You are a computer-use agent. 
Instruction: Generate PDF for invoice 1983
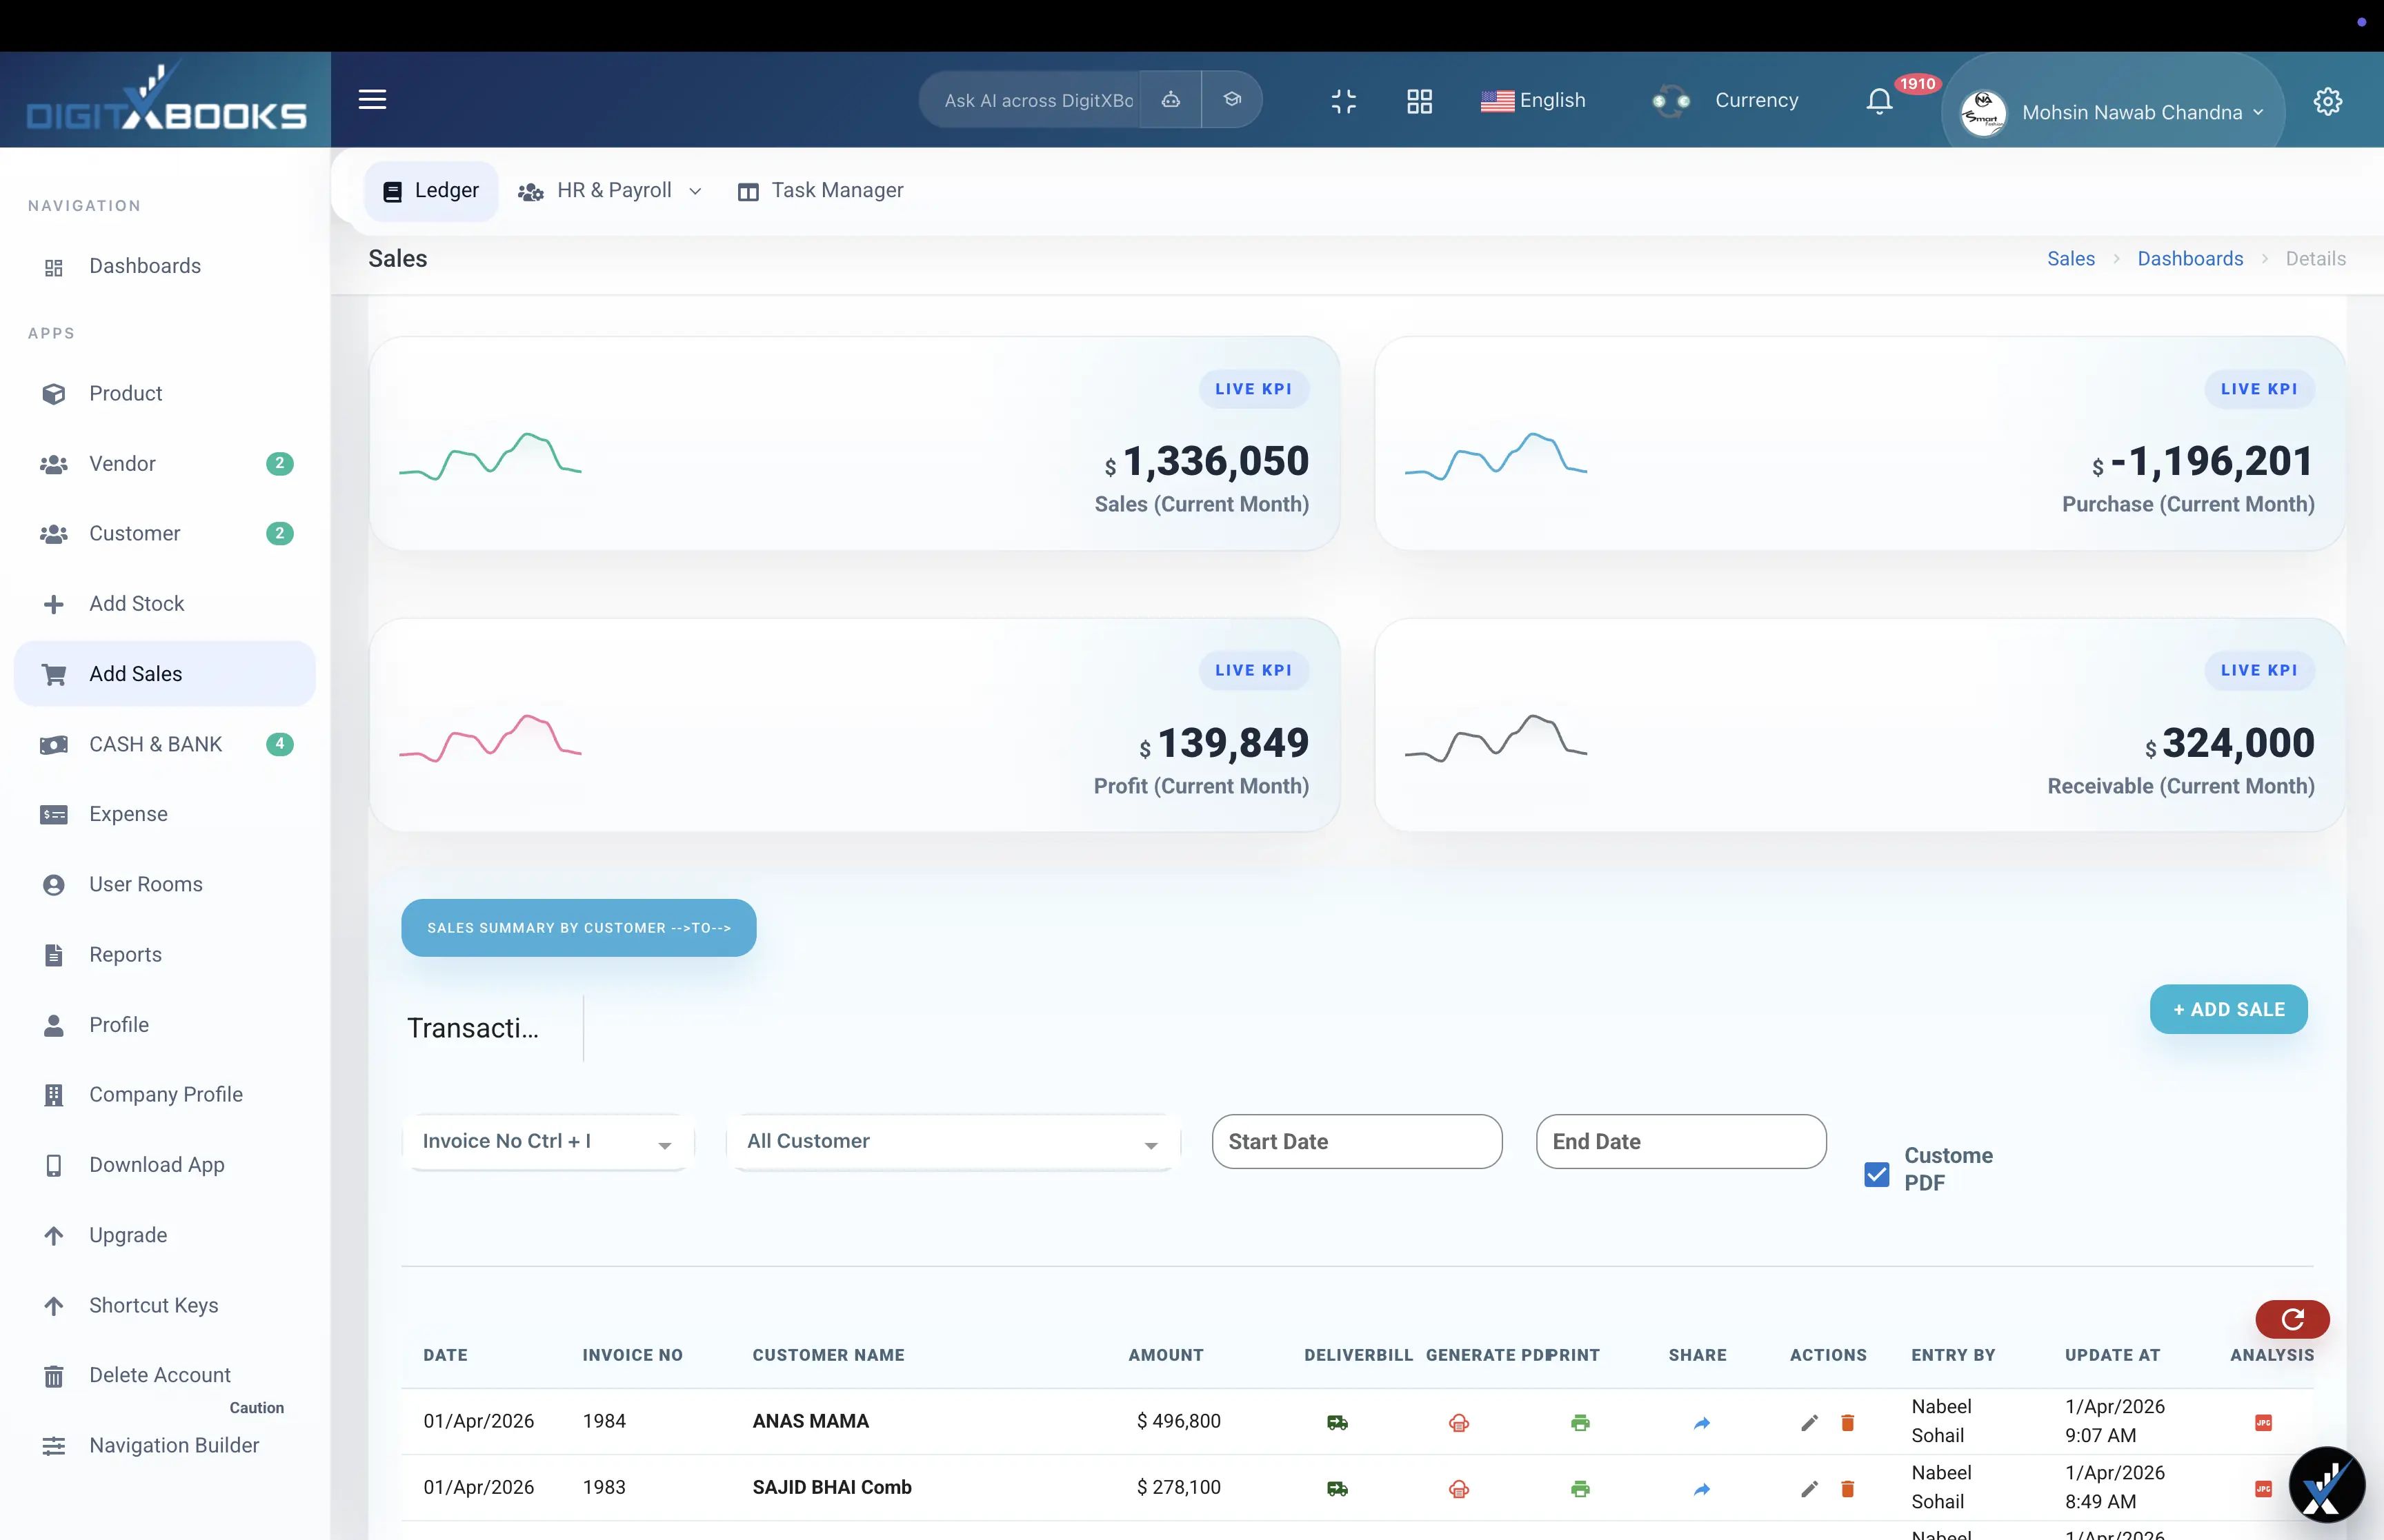pyautogui.click(x=1458, y=1488)
